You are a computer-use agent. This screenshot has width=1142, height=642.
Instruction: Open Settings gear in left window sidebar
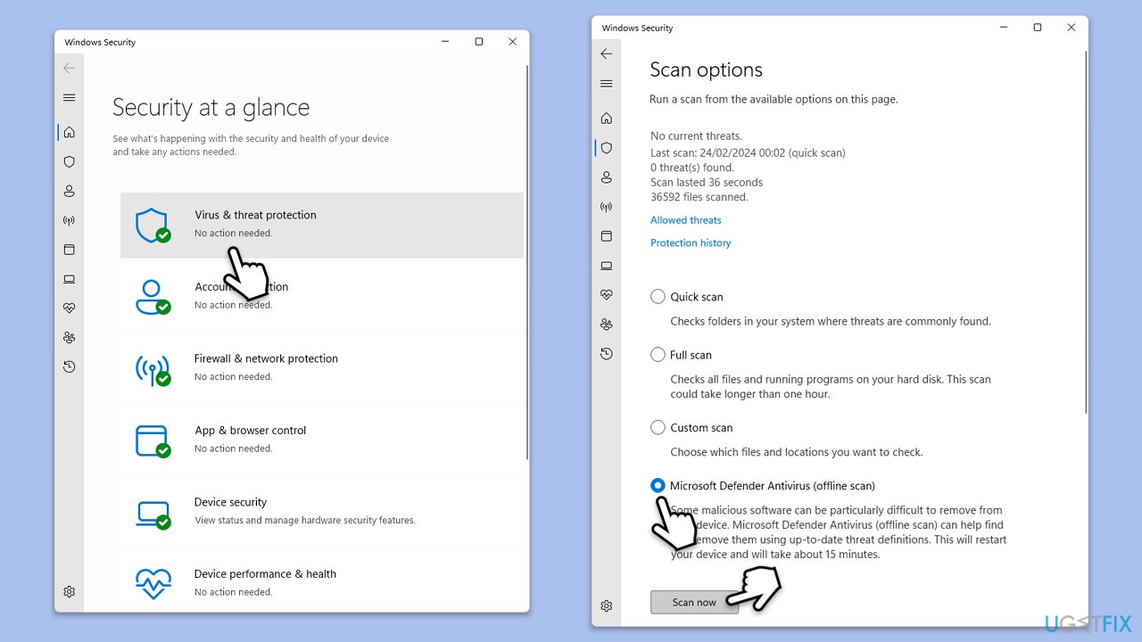[70, 592]
